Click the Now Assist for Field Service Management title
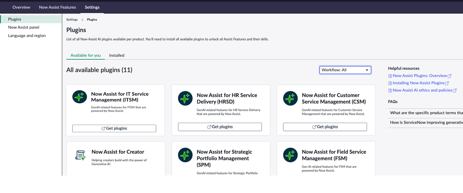 pos(334,155)
